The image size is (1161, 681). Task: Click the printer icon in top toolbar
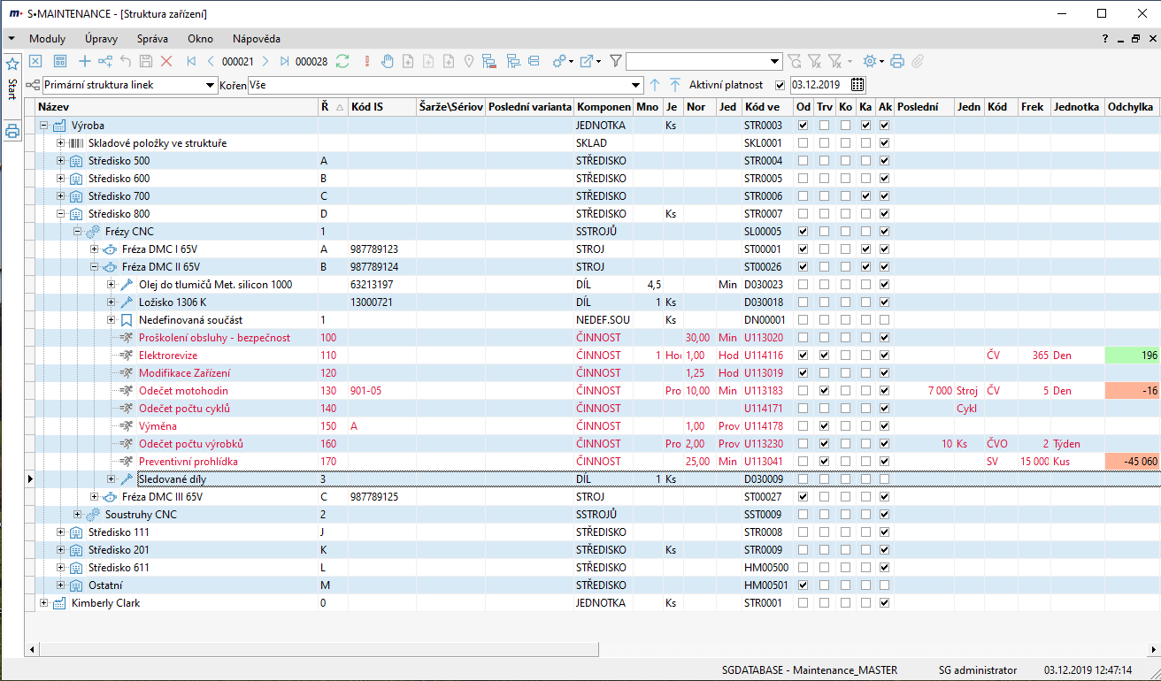(897, 61)
